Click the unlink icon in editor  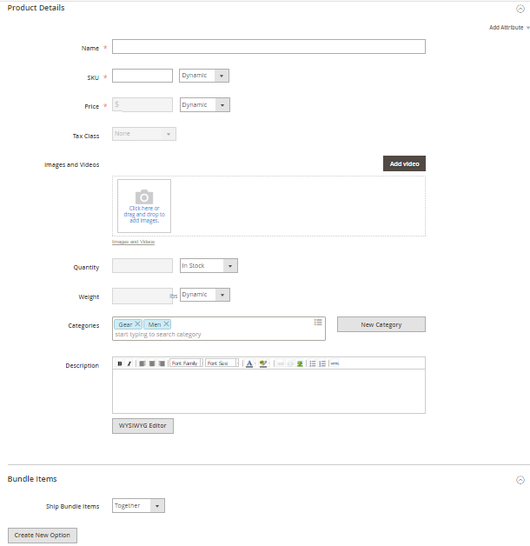pos(289,363)
